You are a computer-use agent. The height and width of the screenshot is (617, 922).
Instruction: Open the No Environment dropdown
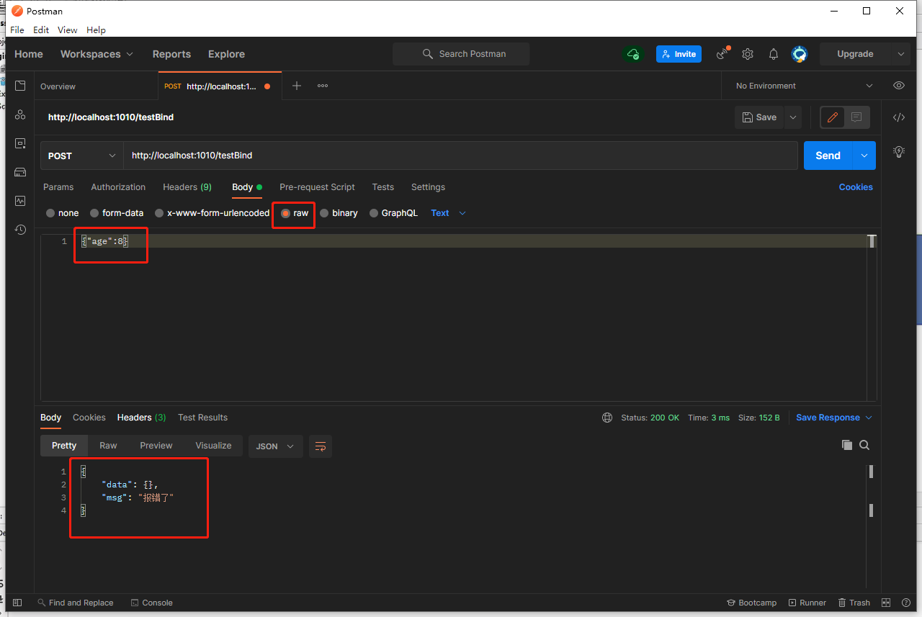click(x=803, y=86)
